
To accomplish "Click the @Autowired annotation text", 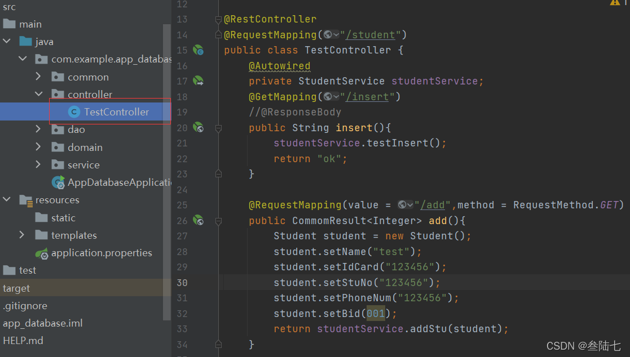I will [280, 66].
